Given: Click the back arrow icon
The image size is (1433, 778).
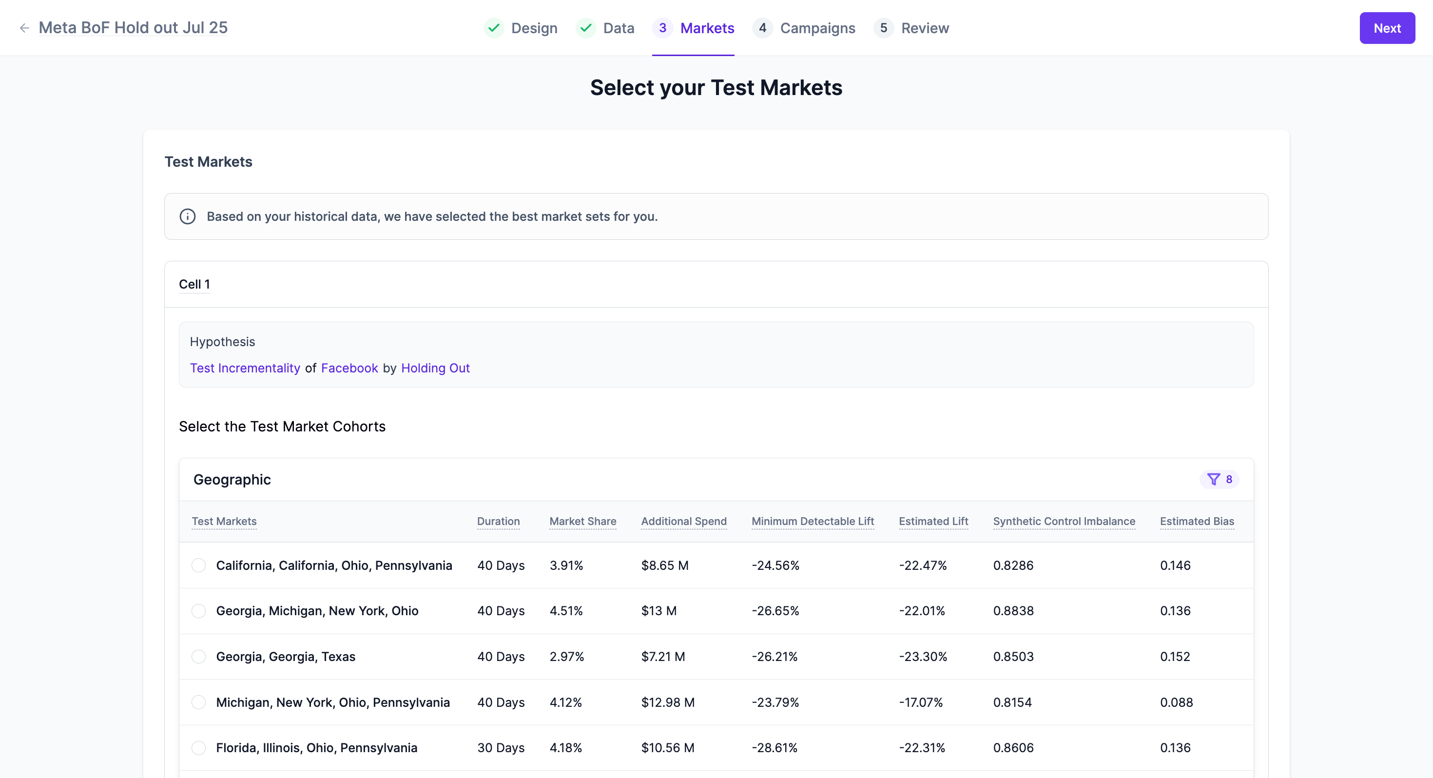Looking at the screenshot, I should (x=24, y=28).
